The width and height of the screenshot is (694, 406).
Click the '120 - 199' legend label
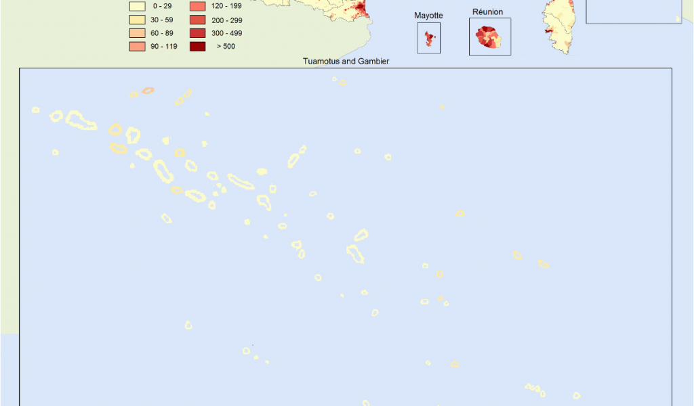tap(226, 6)
